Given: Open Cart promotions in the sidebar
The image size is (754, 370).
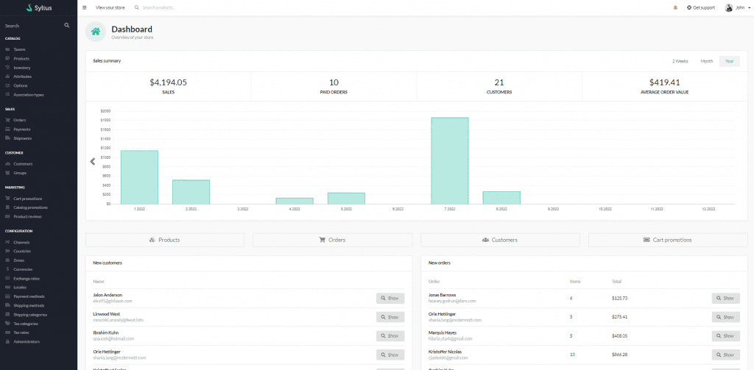Looking at the screenshot, I should [28, 199].
